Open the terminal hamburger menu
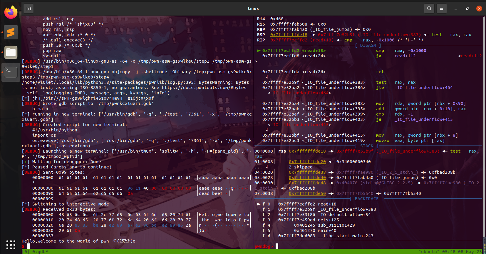This screenshot has height=254, width=486. (441, 9)
